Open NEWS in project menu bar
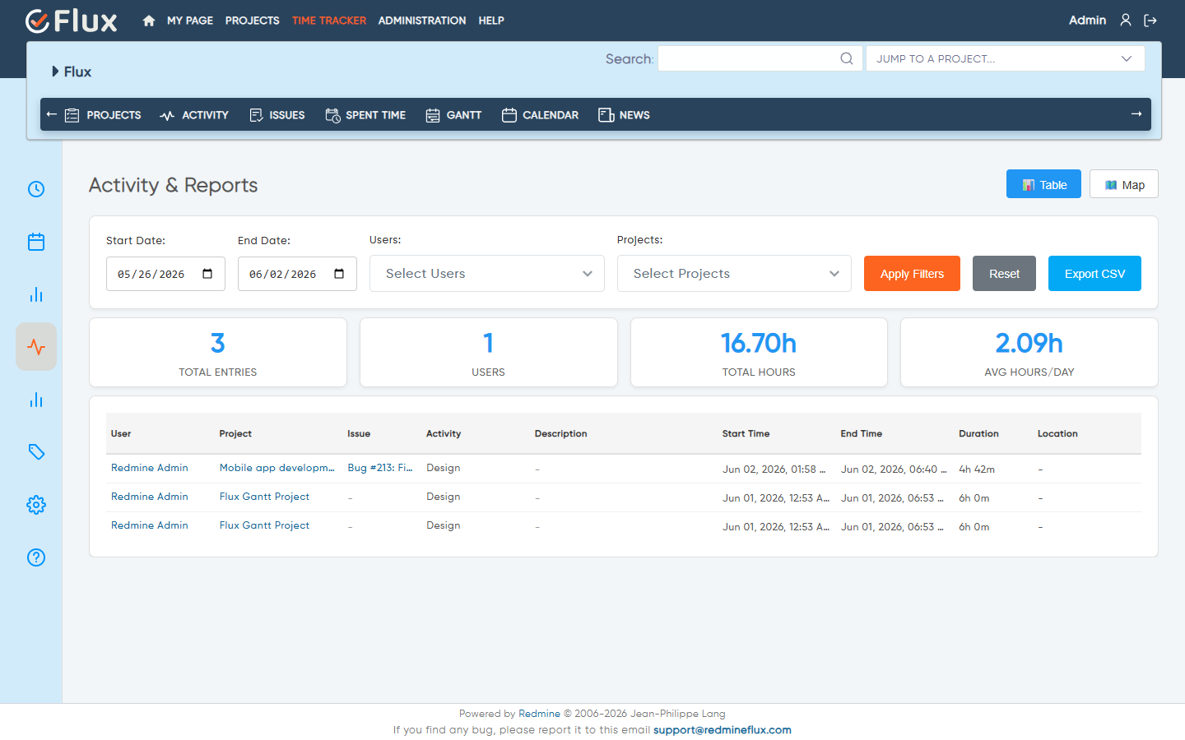Image resolution: width=1185 pixels, height=740 pixels. pos(624,115)
